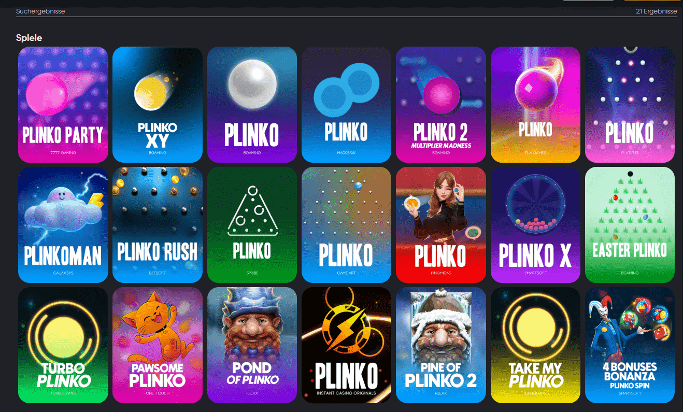This screenshot has height=412, width=683.
Task: Open the Game Art Plinko tile
Action: (x=346, y=225)
